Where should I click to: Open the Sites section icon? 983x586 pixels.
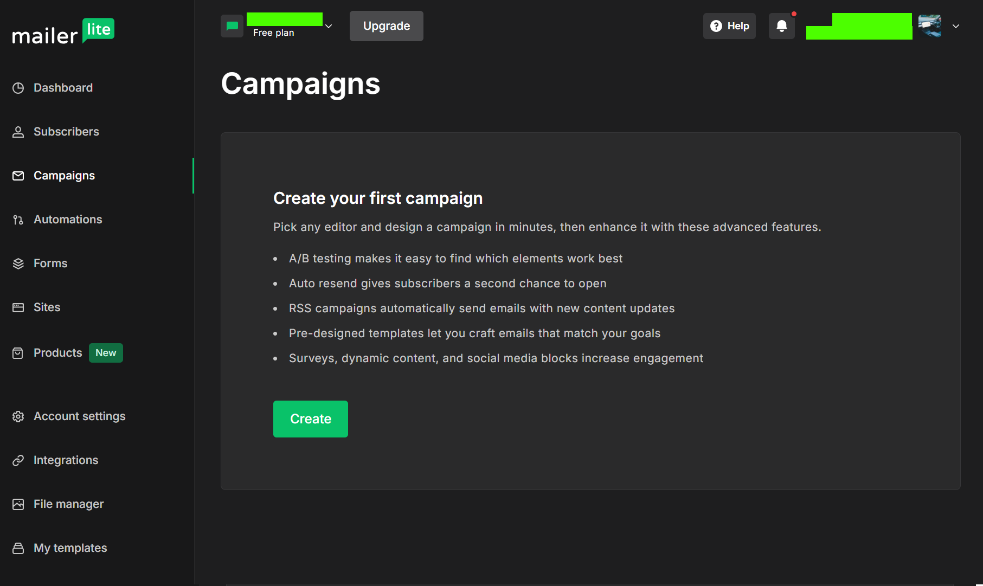tap(18, 307)
